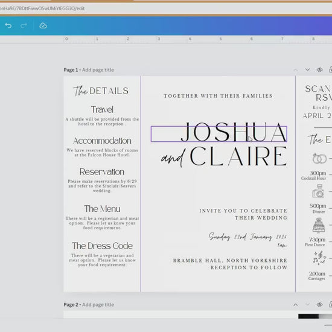
Task: Select the handwritten date 'Sunday 22nd January' line
Action: point(247,237)
